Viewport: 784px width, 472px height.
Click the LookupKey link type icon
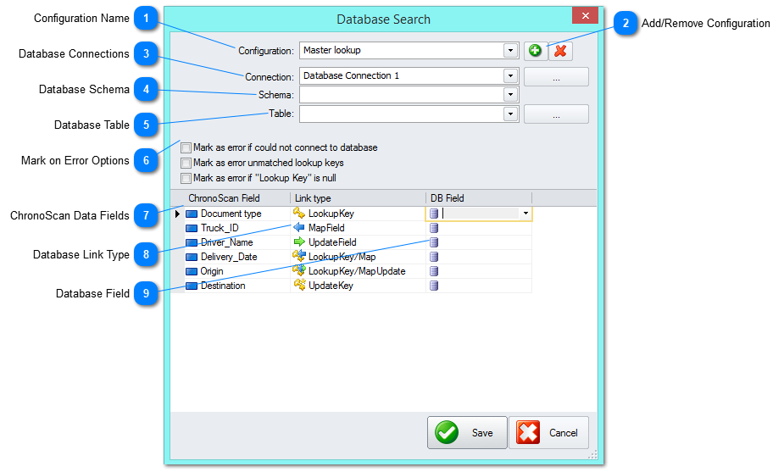299,213
